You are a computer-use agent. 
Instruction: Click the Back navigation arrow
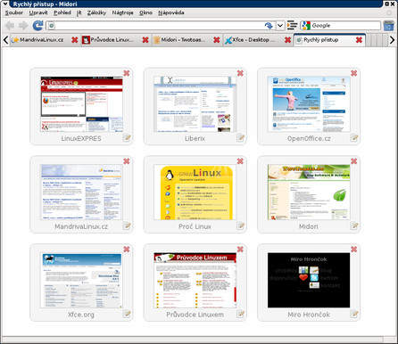(10, 26)
